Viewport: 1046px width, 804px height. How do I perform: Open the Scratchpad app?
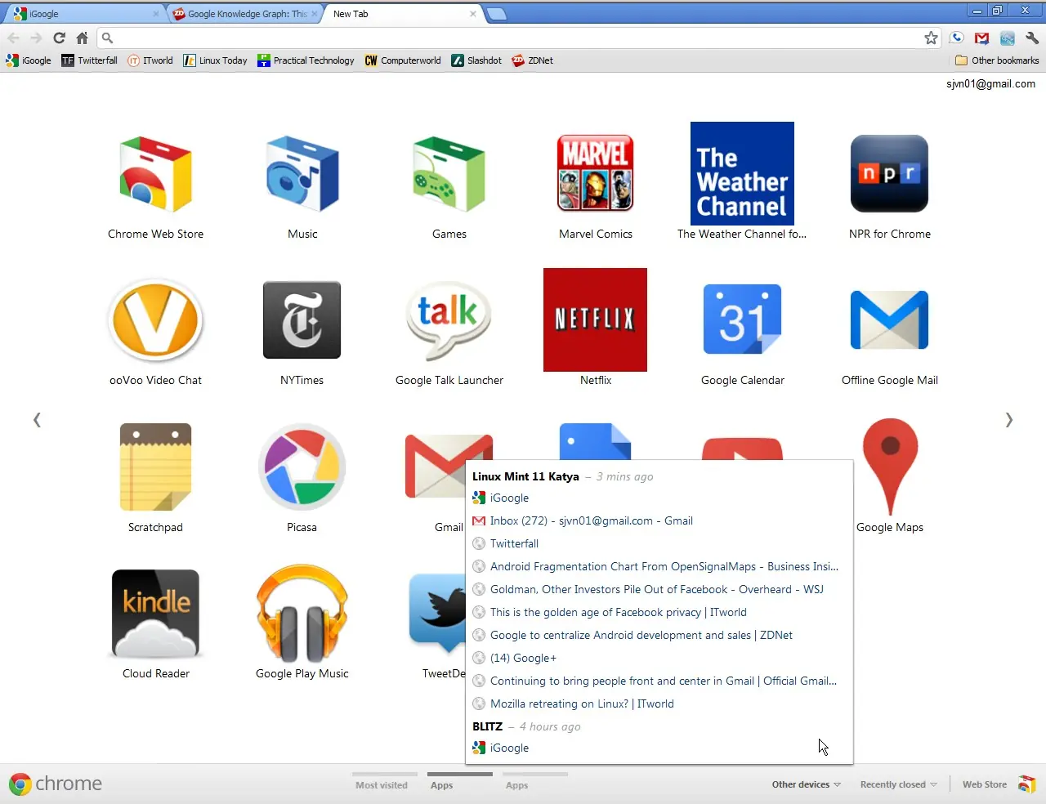point(155,467)
